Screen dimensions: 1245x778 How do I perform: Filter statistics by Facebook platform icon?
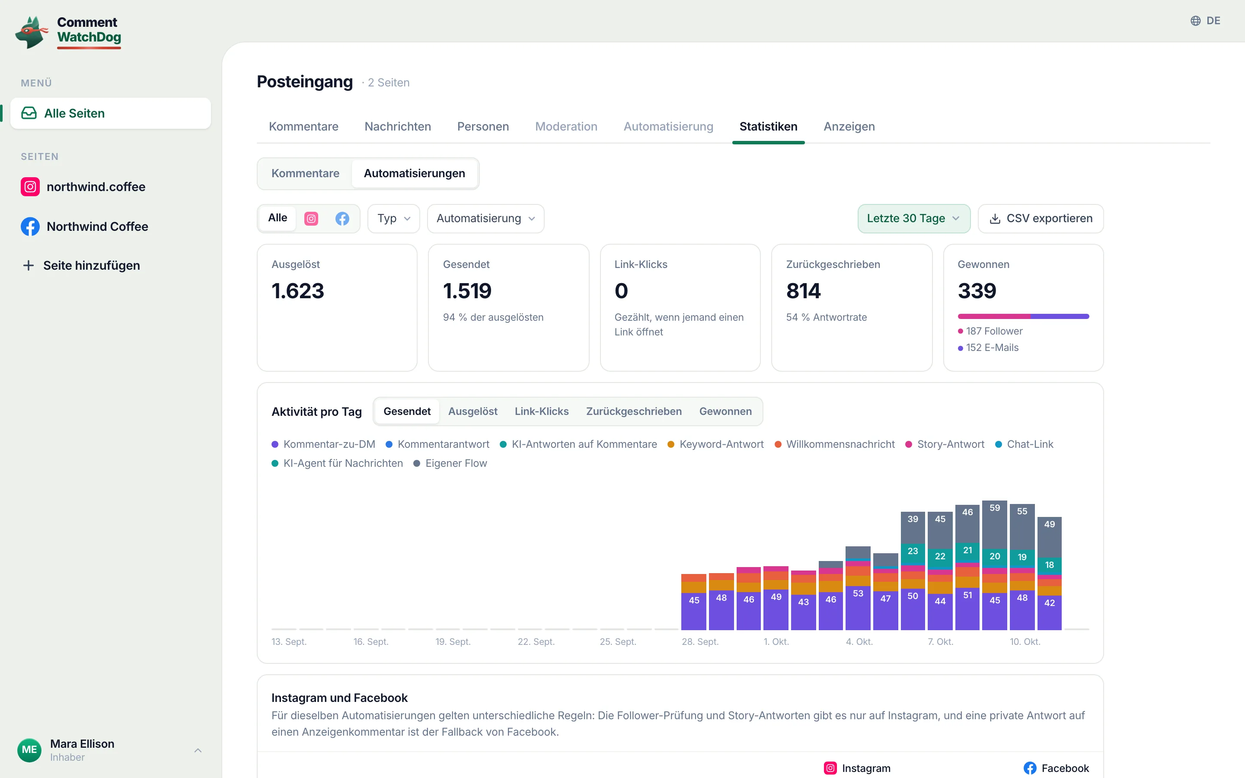coord(342,219)
